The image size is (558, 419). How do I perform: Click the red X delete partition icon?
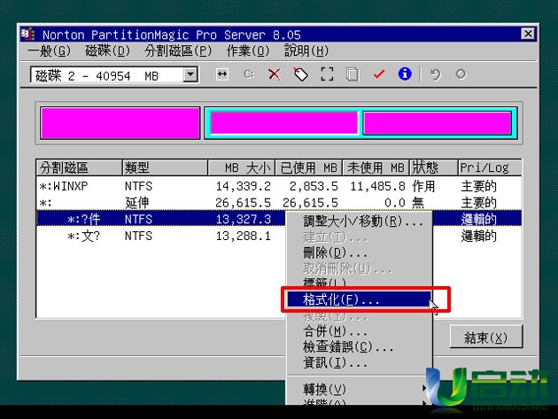click(x=274, y=75)
